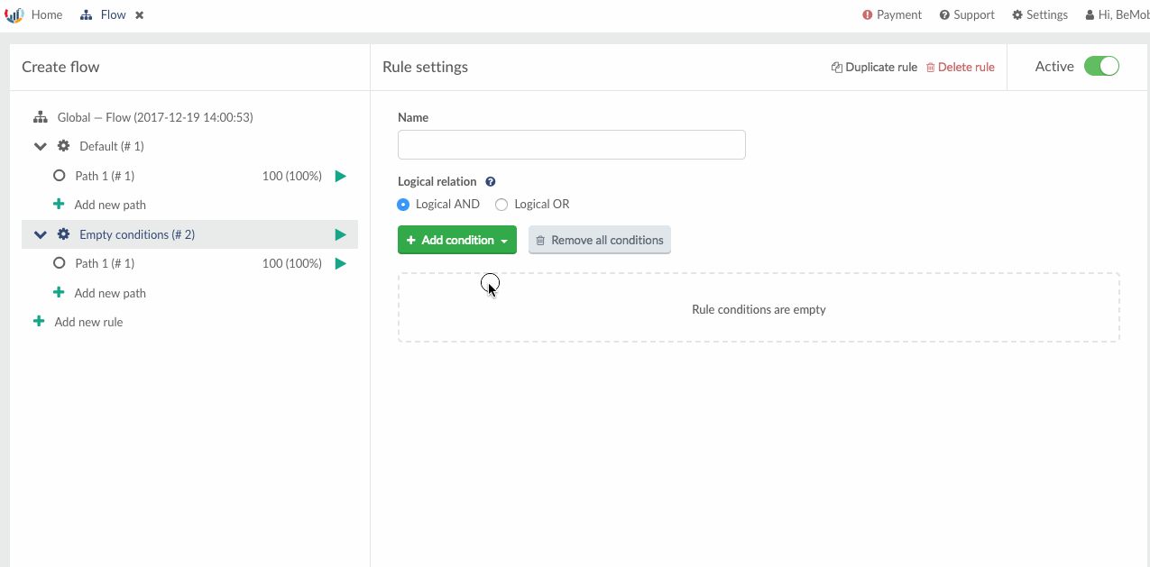Click play icon of Empty conditions Path 1
This screenshot has width=1150, height=567.
click(340, 263)
